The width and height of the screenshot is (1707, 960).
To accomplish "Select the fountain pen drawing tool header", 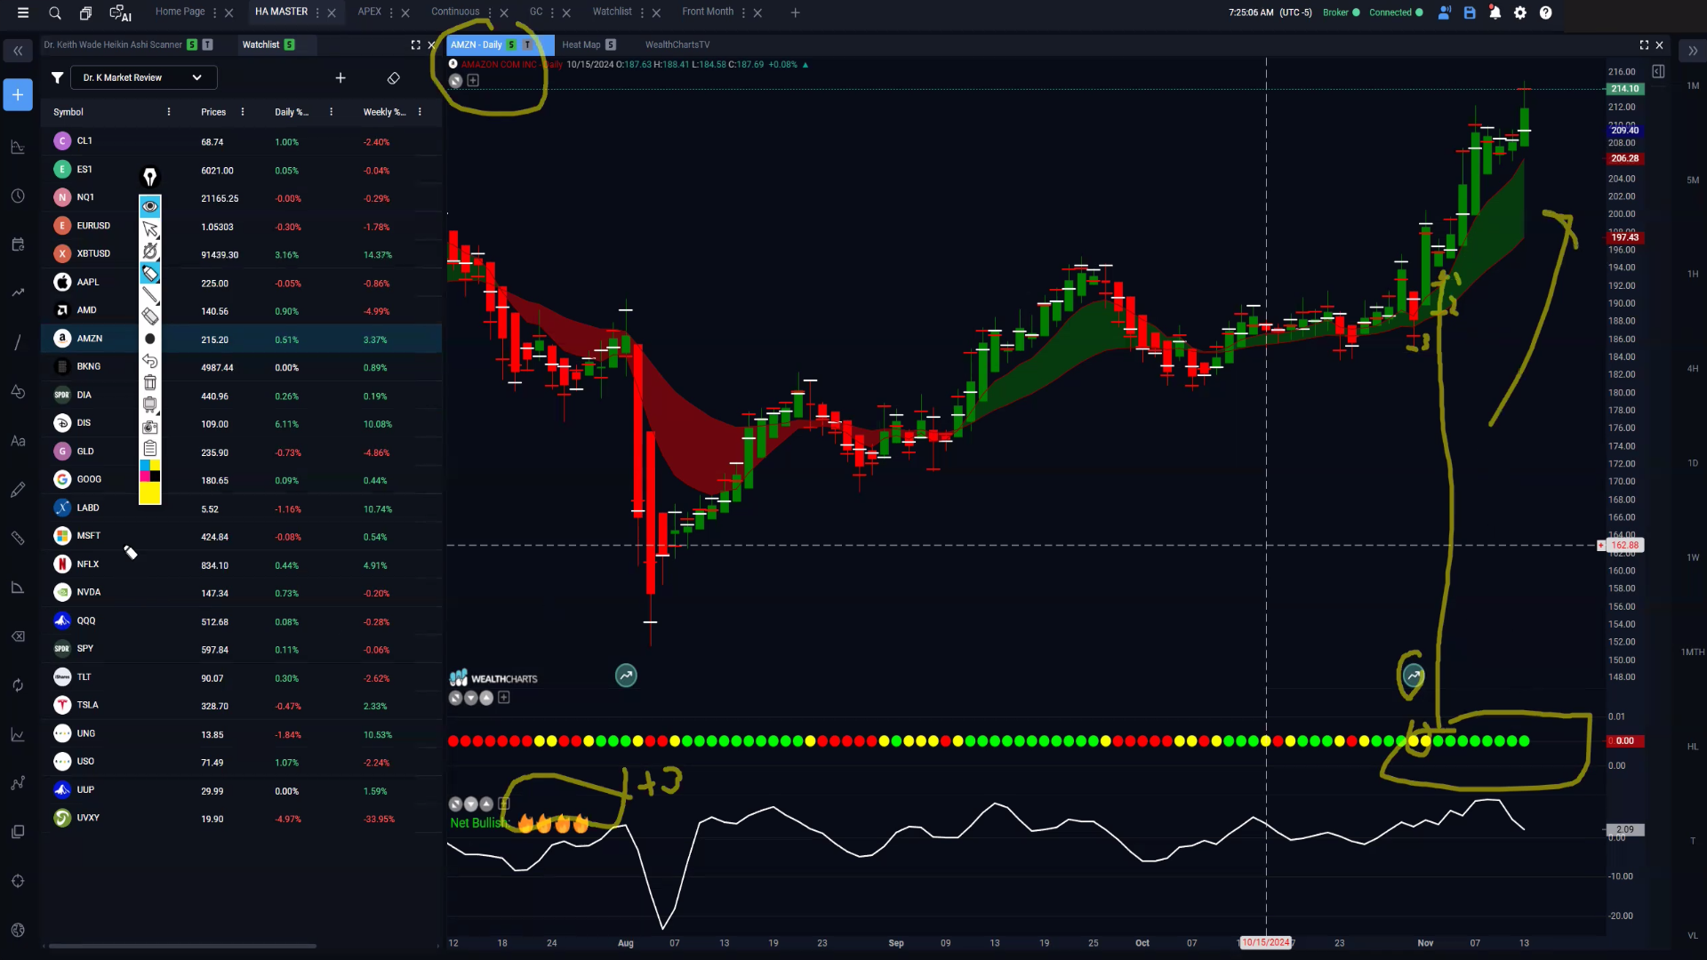I will [x=150, y=177].
